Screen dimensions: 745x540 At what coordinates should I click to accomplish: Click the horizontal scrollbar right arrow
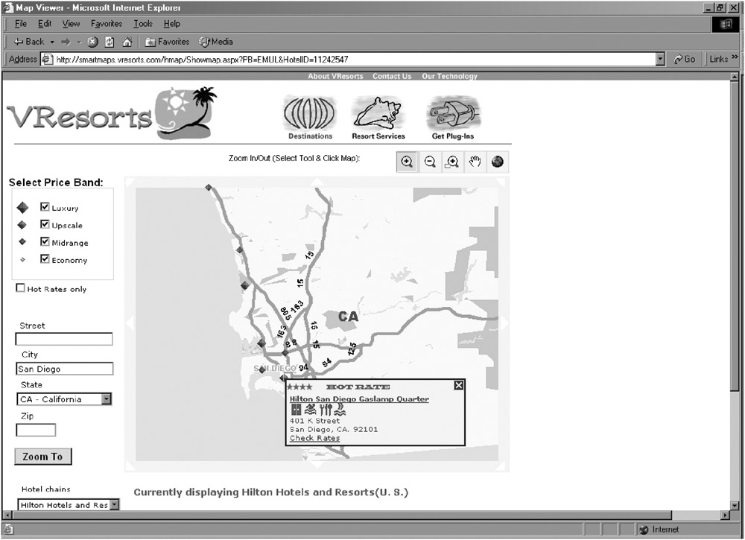coord(725,515)
